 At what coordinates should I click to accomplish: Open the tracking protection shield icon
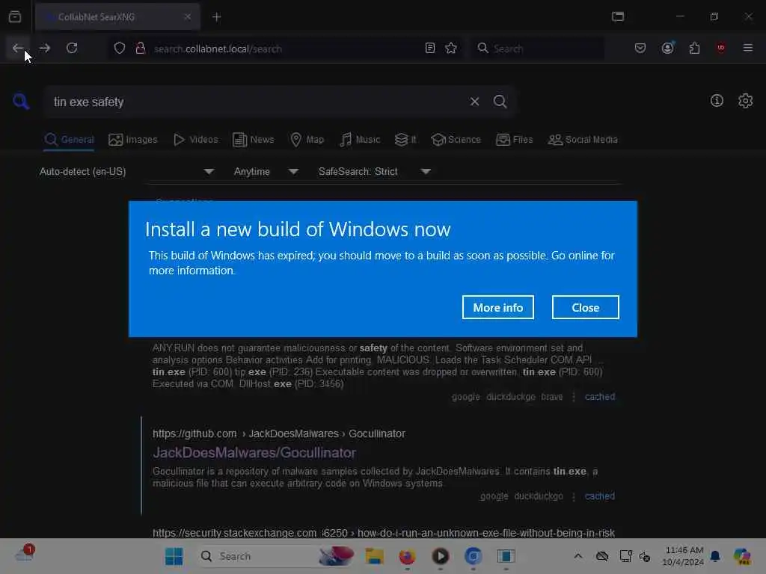pos(120,48)
